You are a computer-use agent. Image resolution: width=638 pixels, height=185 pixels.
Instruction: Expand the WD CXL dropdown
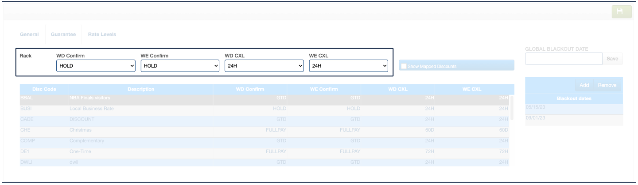[x=264, y=66]
